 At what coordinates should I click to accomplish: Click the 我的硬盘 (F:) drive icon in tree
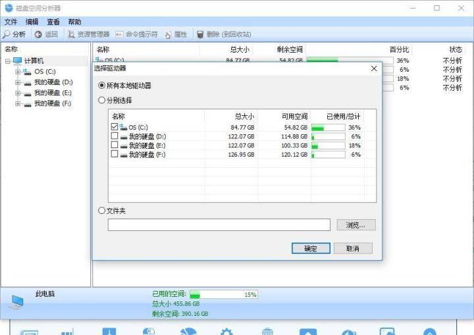pyautogui.click(x=28, y=104)
